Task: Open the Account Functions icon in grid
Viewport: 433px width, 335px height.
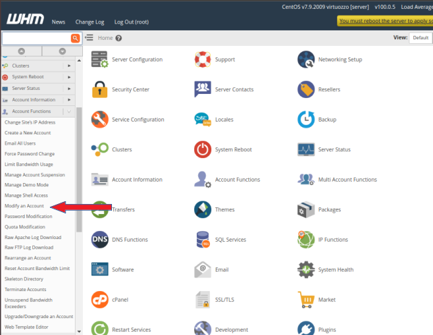Action: pyautogui.click(x=203, y=179)
